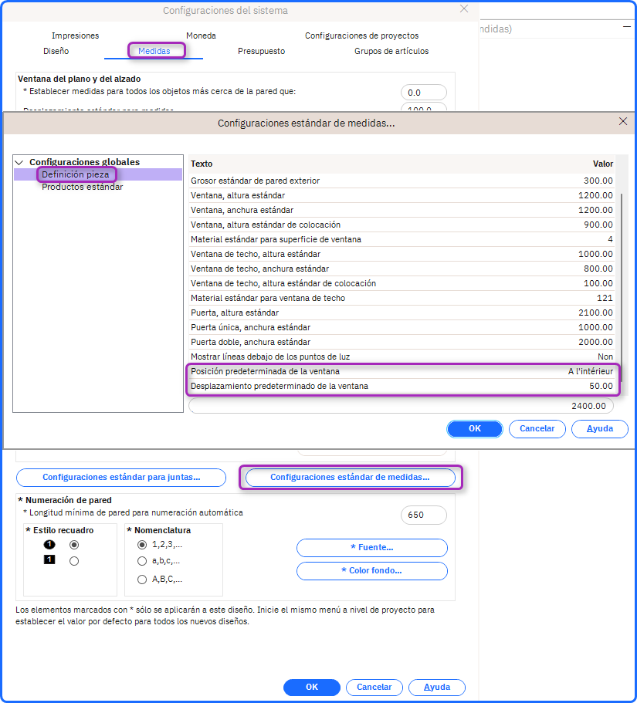Open Ayuda in the standard measures dialog
Image resolution: width=637 pixels, height=703 pixels.
click(x=600, y=428)
